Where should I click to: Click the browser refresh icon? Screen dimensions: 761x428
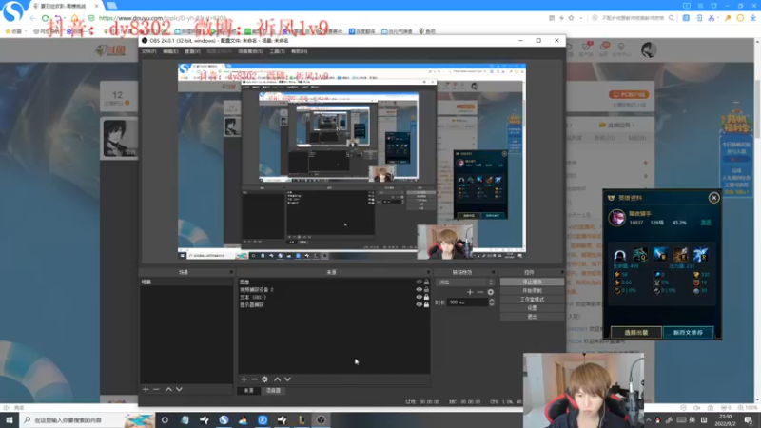(45, 18)
